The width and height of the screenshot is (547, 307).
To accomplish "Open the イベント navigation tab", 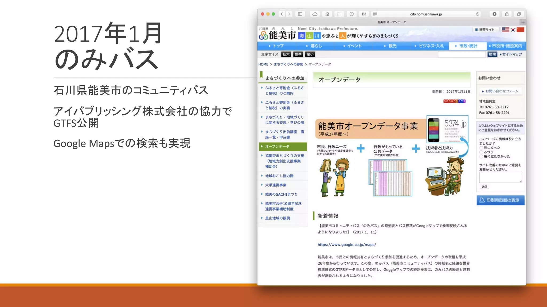I will [353, 46].
